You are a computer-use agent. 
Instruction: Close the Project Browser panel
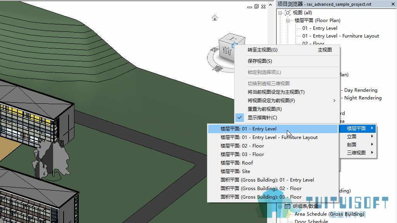393,4
